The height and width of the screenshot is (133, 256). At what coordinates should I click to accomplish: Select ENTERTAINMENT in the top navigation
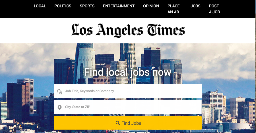(x=119, y=6)
